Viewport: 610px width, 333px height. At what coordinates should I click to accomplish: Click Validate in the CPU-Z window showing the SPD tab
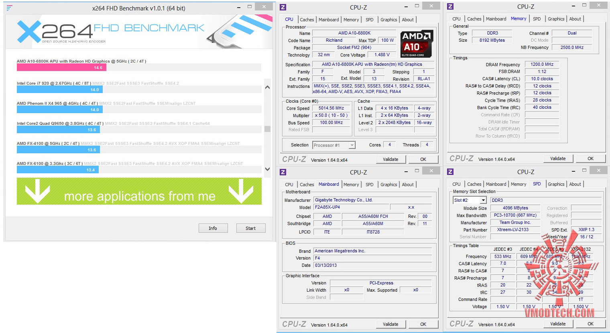558,324
